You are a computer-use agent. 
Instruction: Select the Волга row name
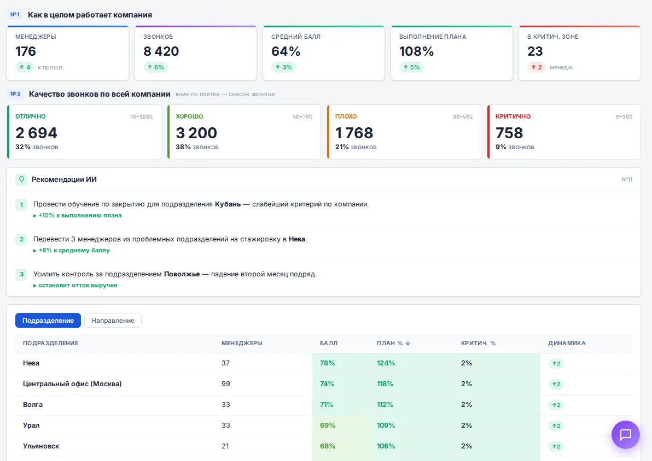33,405
